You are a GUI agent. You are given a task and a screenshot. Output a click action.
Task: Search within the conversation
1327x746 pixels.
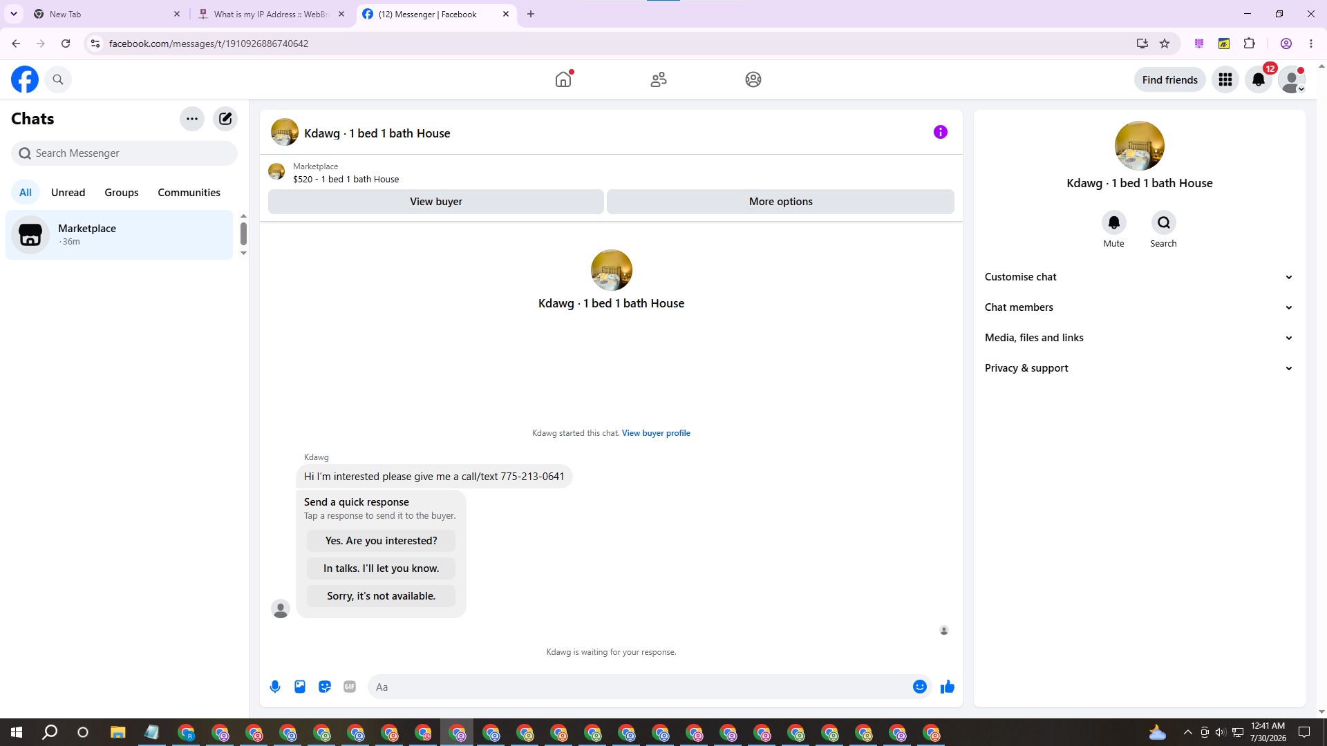[1164, 222]
